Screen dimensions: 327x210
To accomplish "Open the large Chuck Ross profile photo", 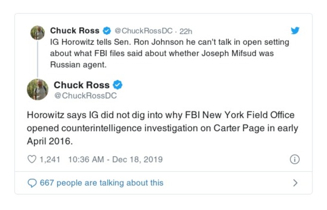I will (38, 89).
